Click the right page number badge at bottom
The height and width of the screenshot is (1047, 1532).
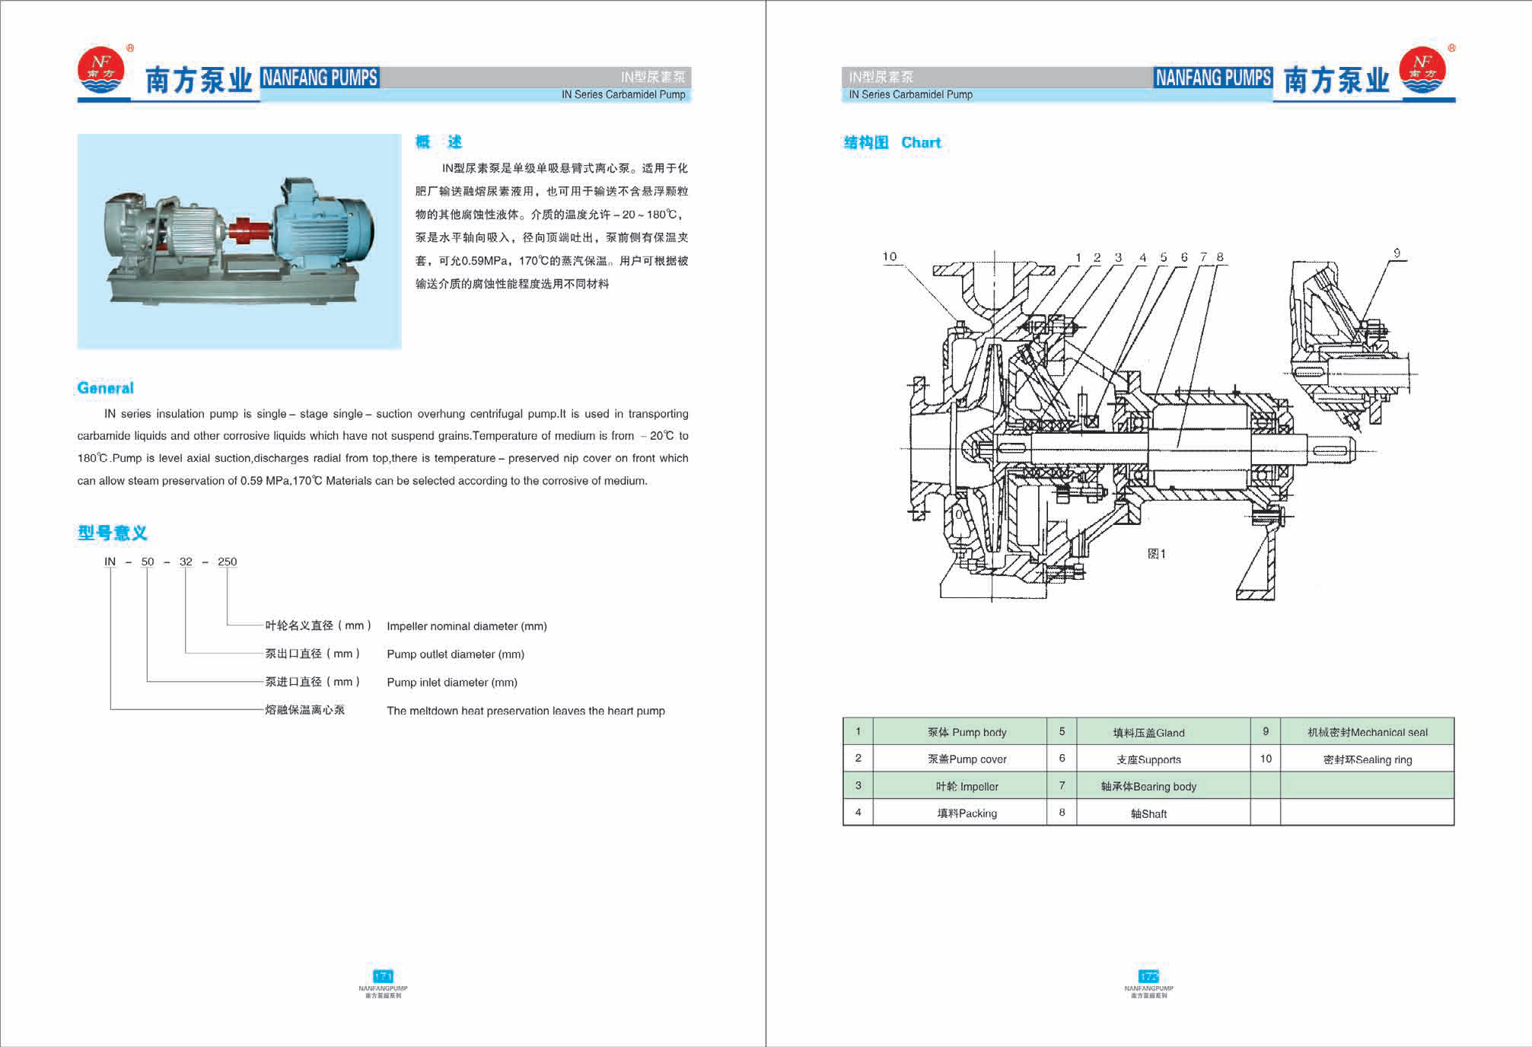[x=1148, y=976]
